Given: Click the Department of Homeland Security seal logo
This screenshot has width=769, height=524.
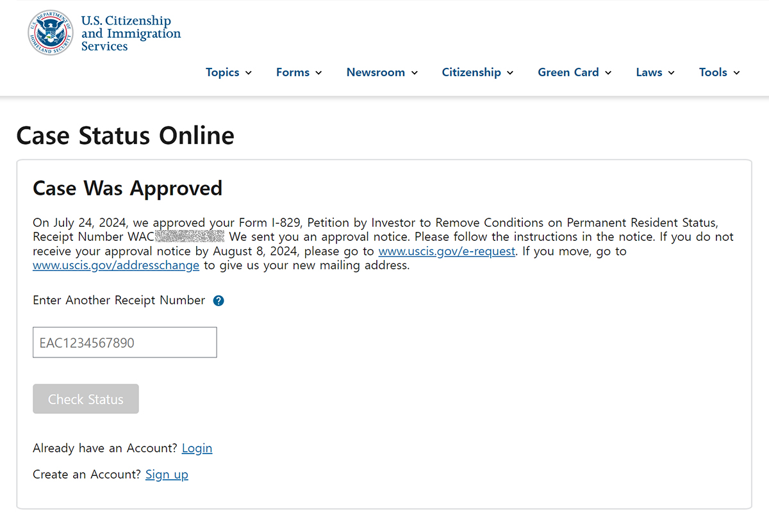Looking at the screenshot, I should click(51, 33).
